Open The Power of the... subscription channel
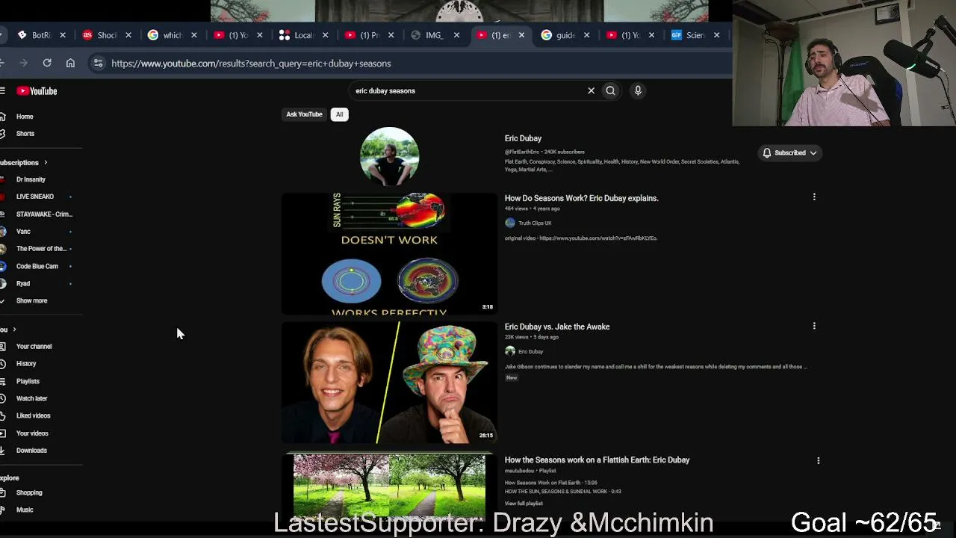The height and width of the screenshot is (538, 956). click(x=41, y=249)
